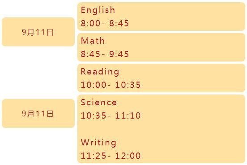Click the 10:35- 11:10 time range
Viewport: 247px width, 165px height.
(111, 115)
